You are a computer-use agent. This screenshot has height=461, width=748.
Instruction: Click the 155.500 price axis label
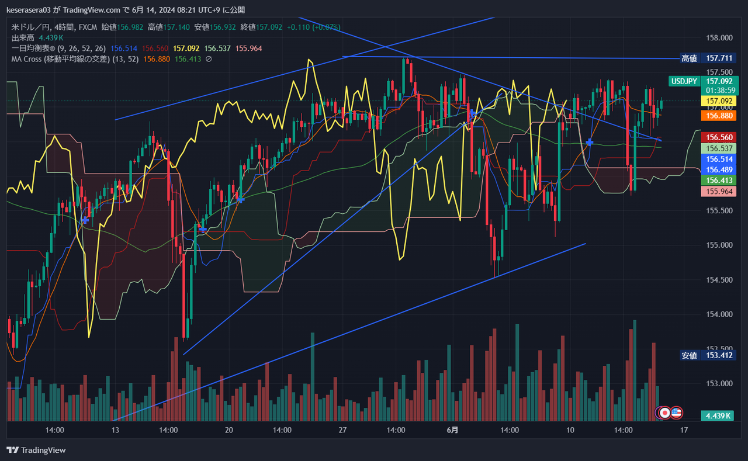(x=719, y=211)
